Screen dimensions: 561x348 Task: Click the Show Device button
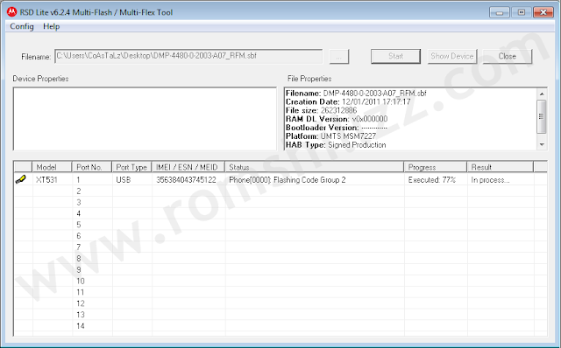(452, 56)
